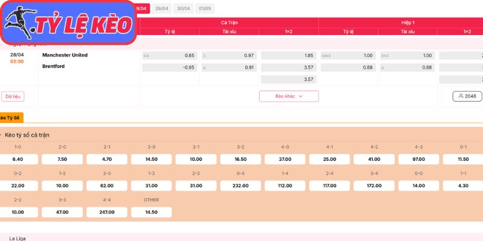This screenshot has height=241, width=483.
Task: Choose the 2-1 score odds 4.70
Action: [x=107, y=159]
